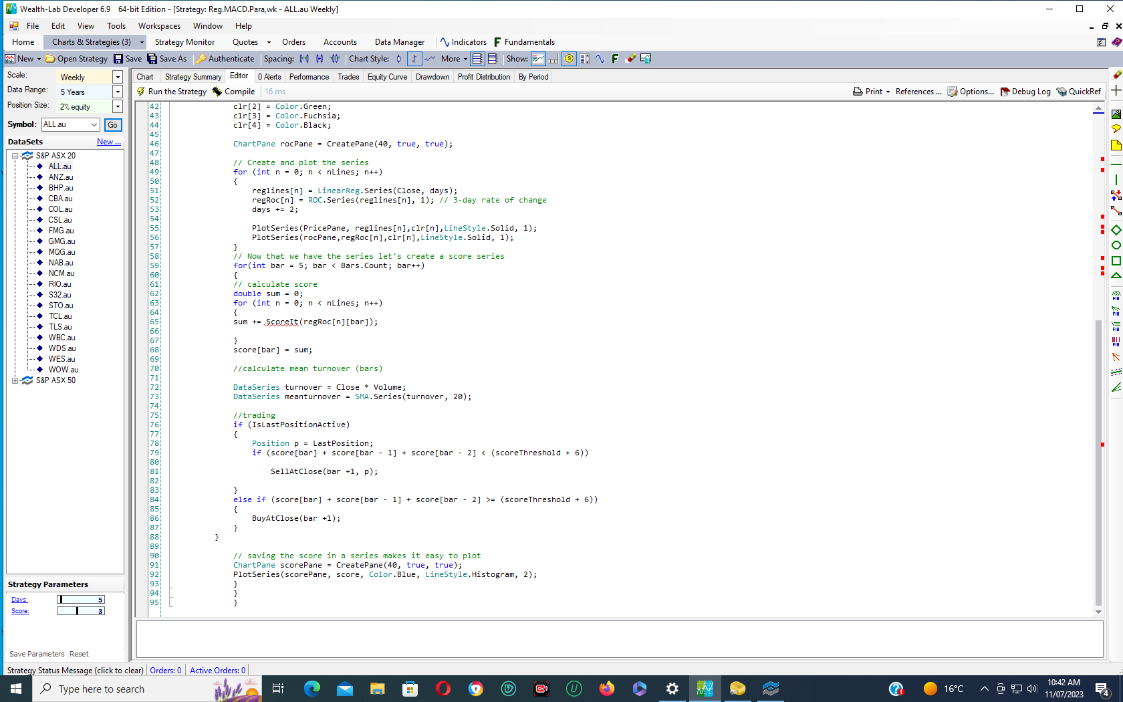
Task: Open Position Size dropdown 2% equity
Action: [118, 106]
